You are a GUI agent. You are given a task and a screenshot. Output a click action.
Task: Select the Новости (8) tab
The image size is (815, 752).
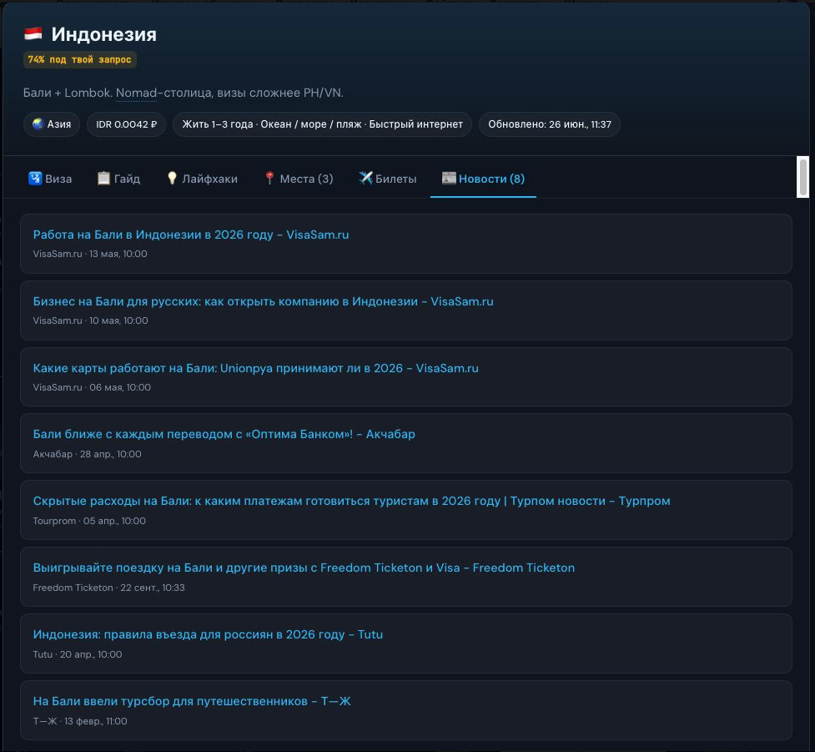[483, 179]
